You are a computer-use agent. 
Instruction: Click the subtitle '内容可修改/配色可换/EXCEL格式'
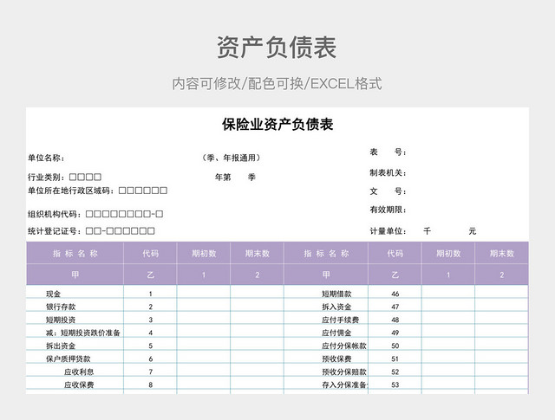(x=277, y=84)
